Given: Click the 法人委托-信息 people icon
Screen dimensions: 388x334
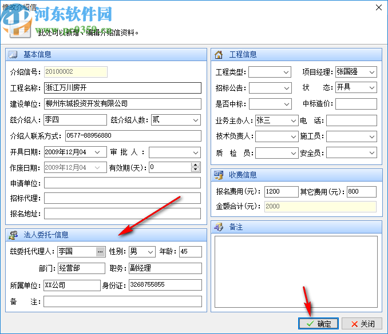Looking at the screenshot, I should point(13,235).
